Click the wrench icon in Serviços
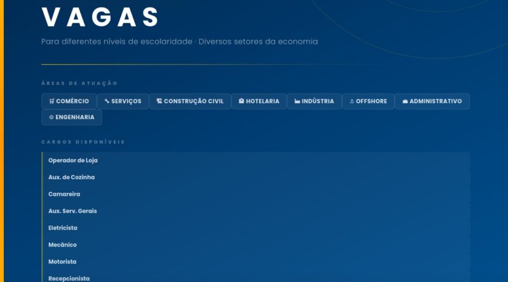 click(x=107, y=101)
